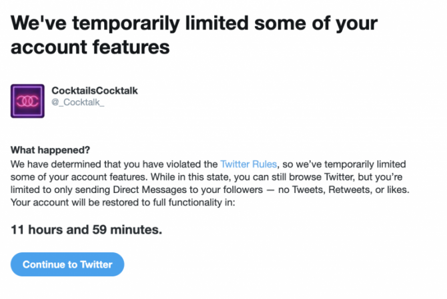Open the Twitter Rules link
The width and height of the screenshot is (447, 299).
248,164
